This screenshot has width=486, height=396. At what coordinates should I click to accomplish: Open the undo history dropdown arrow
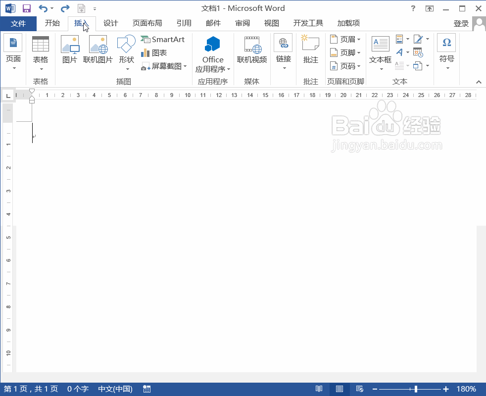pyautogui.click(x=52, y=8)
